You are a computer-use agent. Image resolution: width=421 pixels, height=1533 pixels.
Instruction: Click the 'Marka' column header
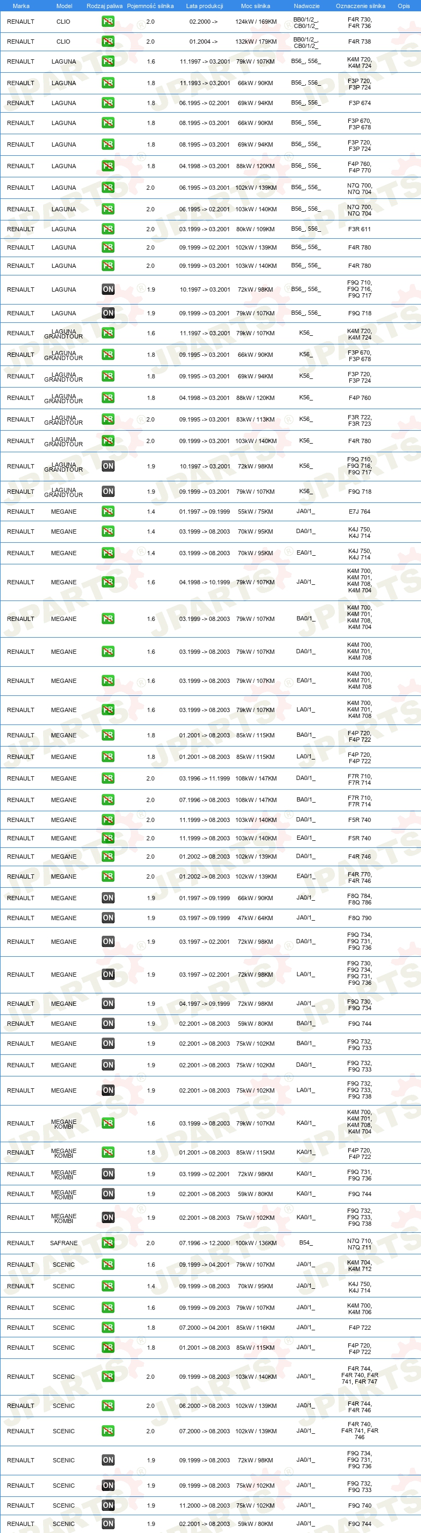coord(21,6)
